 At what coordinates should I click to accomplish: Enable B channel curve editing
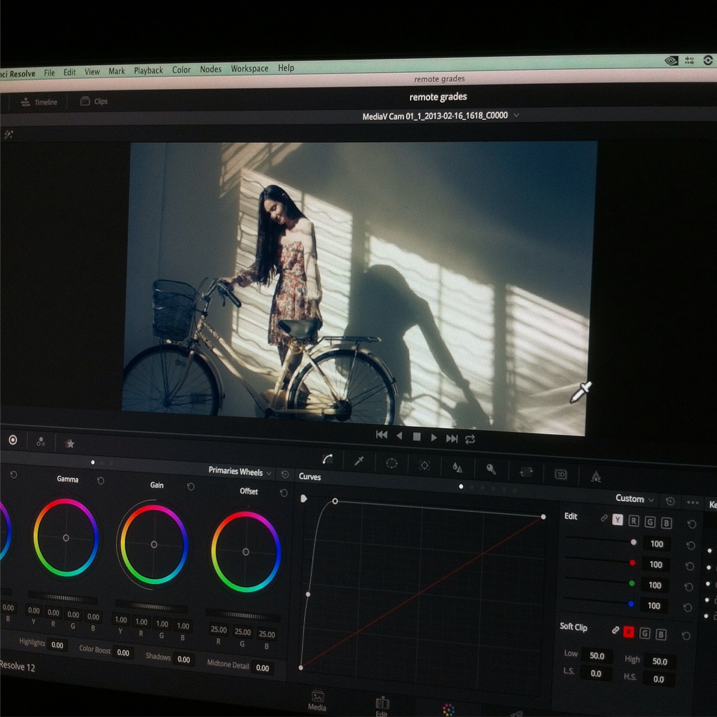[x=667, y=522]
